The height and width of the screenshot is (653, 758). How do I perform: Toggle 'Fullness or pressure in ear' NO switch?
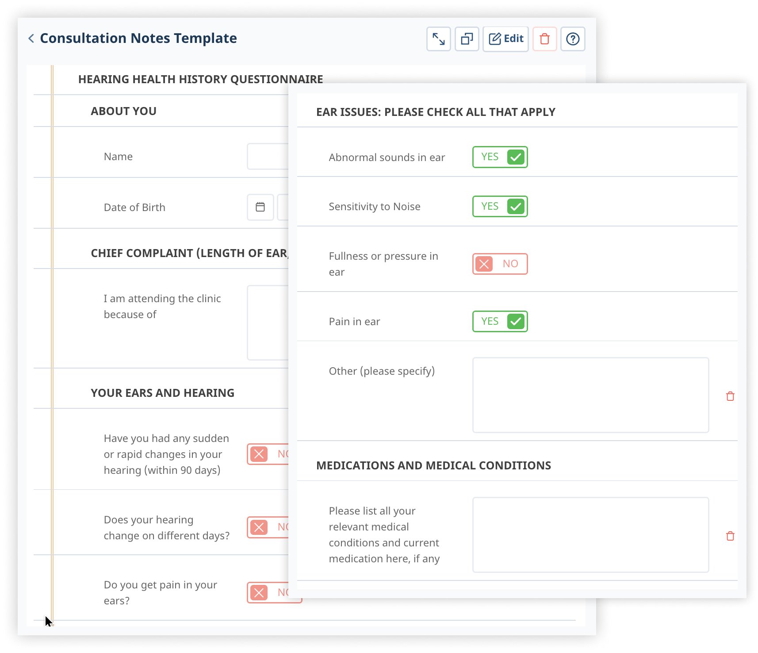[x=500, y=264]
